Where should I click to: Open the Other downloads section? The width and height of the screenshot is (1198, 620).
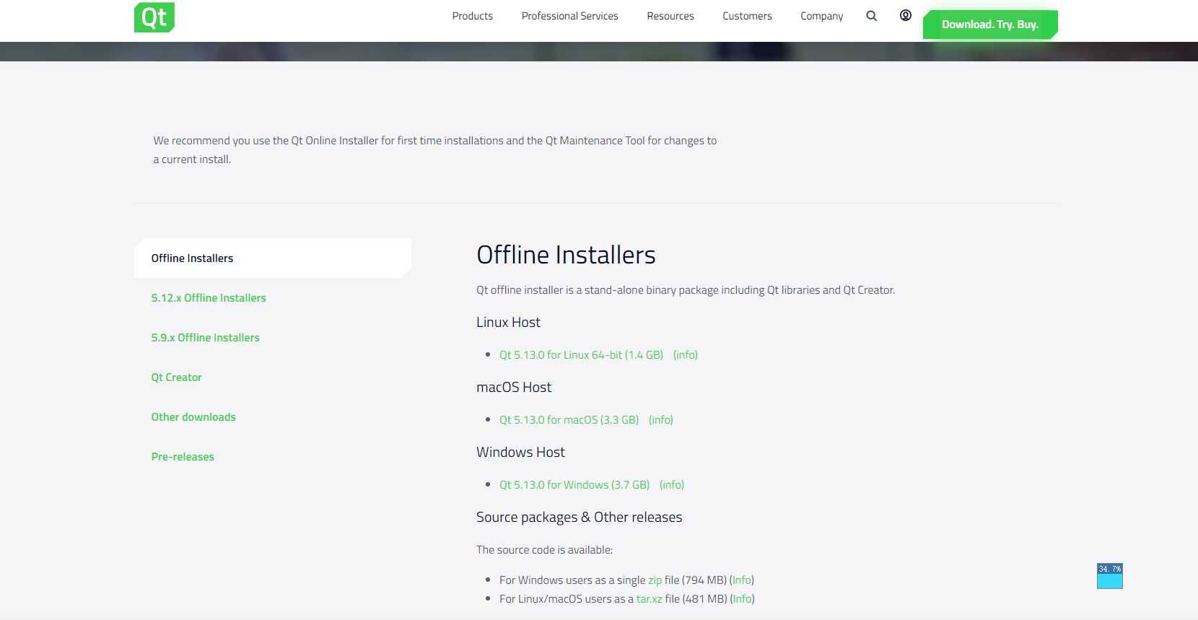(193, 417)
